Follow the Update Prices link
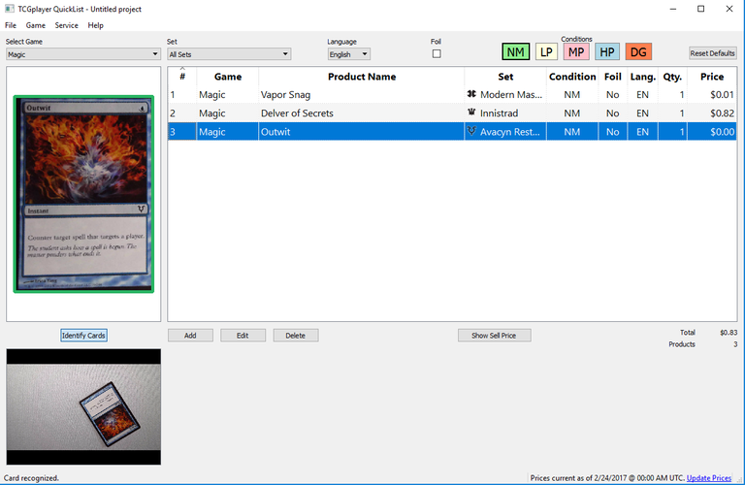745x485 pixels. point(708,478)
